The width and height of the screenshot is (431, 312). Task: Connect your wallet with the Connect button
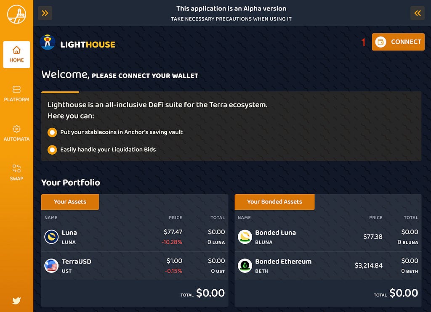398,42
